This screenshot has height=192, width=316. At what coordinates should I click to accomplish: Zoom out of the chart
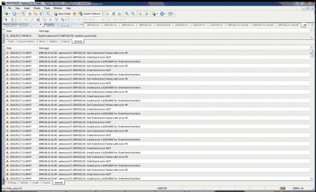133,14
